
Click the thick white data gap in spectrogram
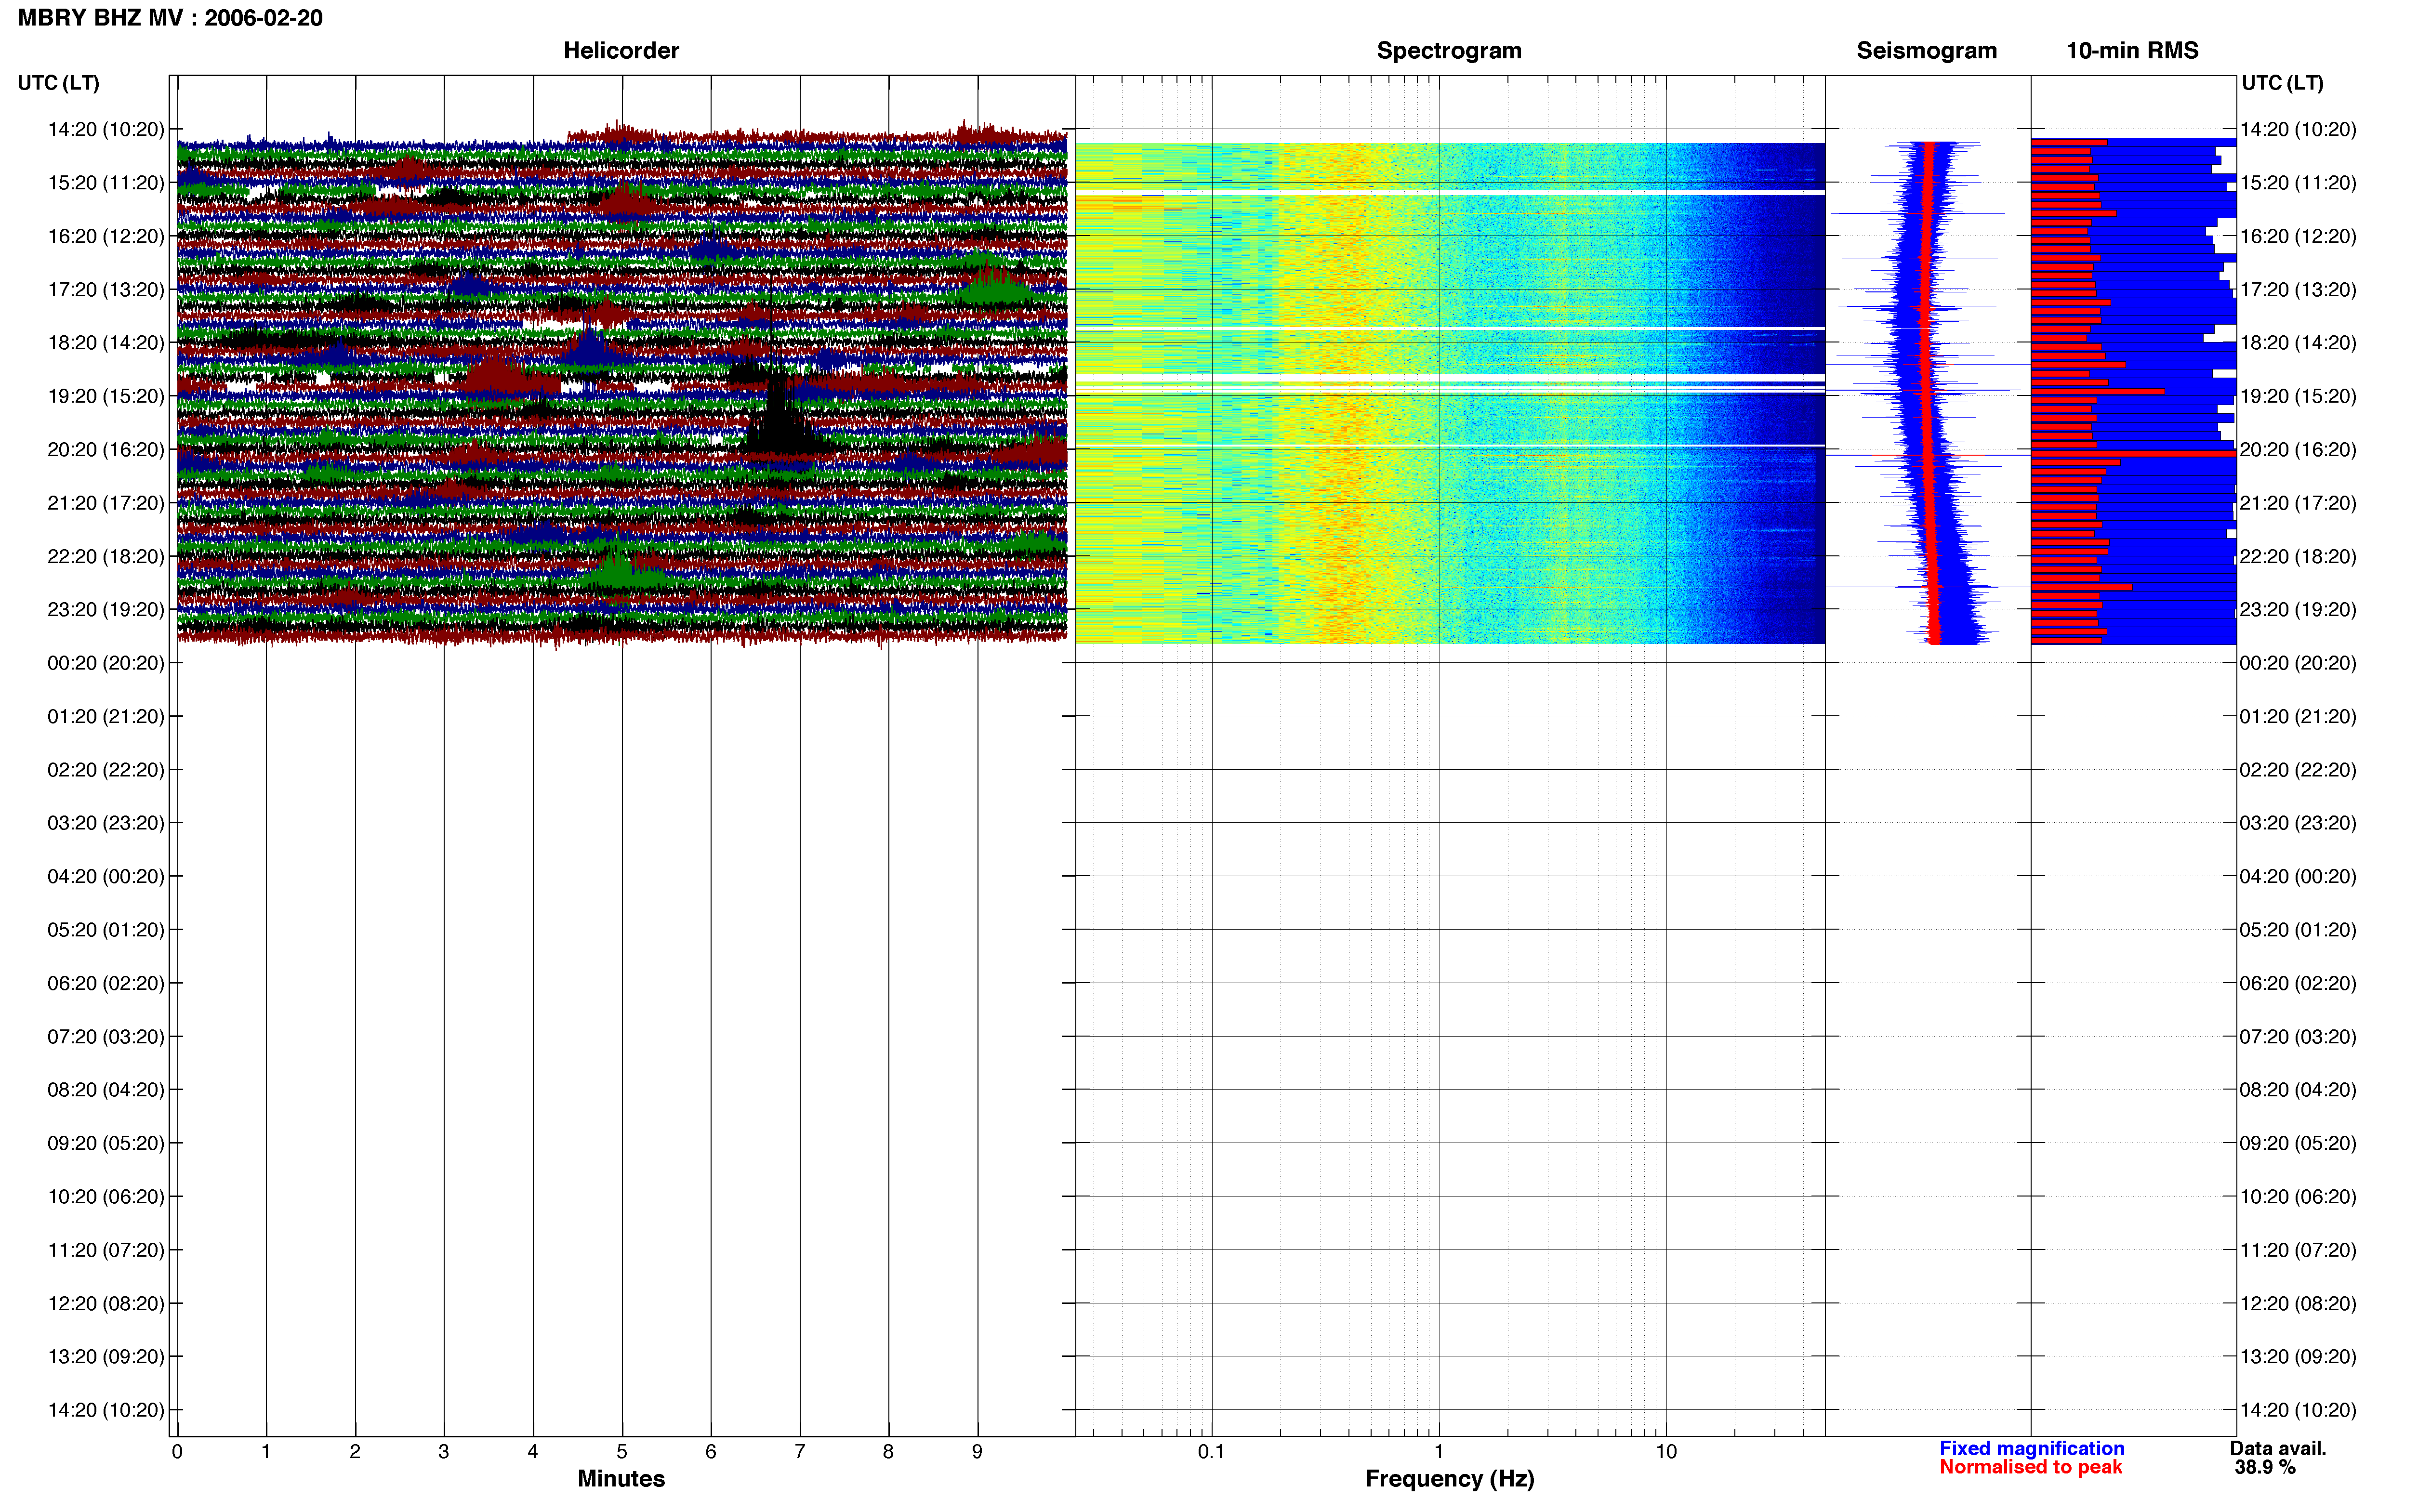(x=1450, y=378)
